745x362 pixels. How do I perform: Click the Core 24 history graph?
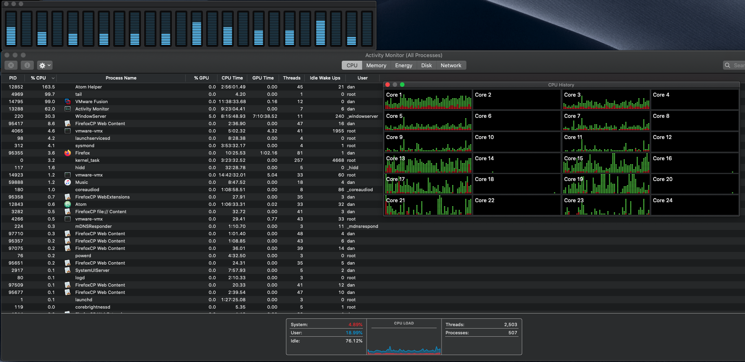(695, 205)
